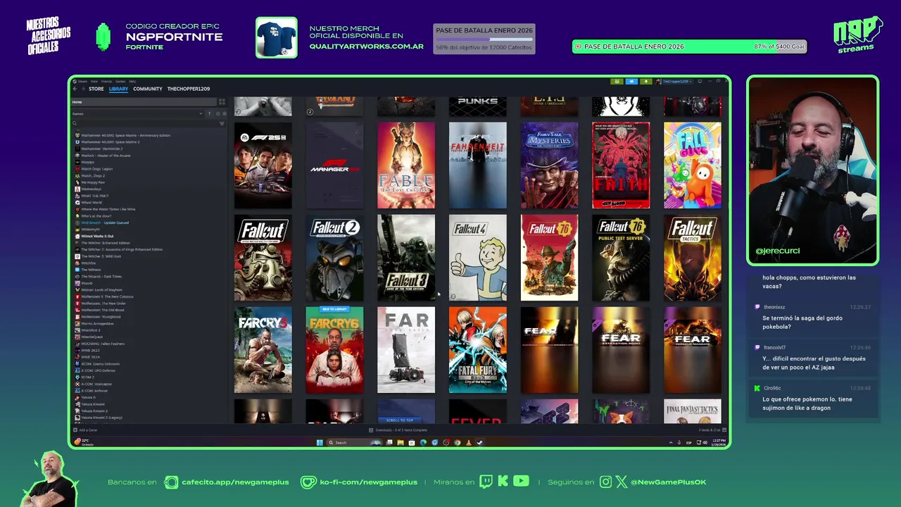Click the taskbar clock and date
Viewport: 901px width, 507px height.
click(x=718, y=442)
